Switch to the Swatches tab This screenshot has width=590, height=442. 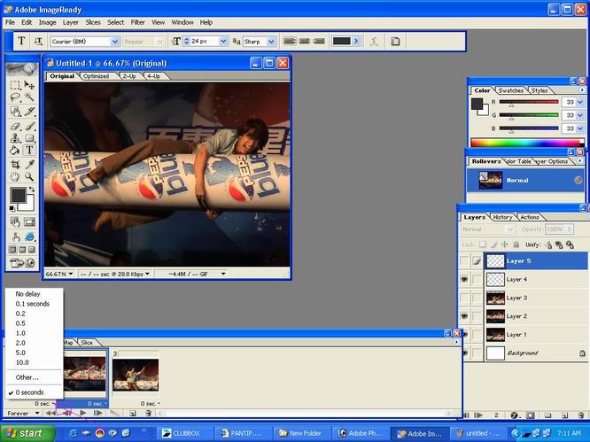[510, 90]
